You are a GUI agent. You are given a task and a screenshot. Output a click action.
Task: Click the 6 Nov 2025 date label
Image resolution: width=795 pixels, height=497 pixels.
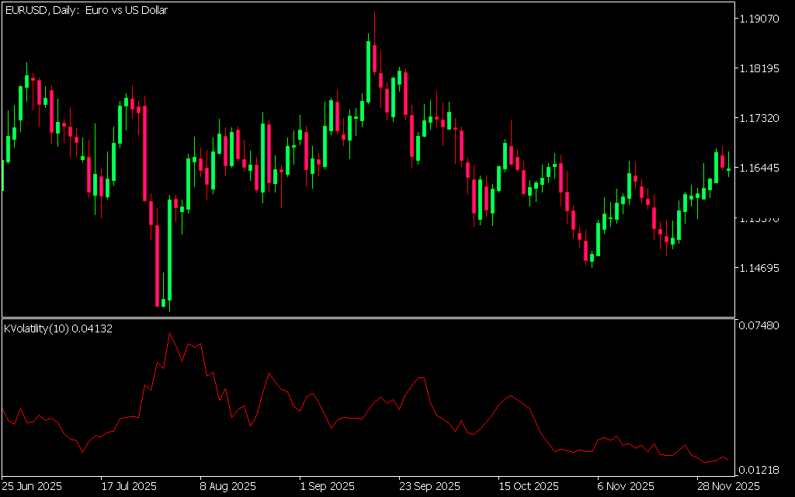625,487
